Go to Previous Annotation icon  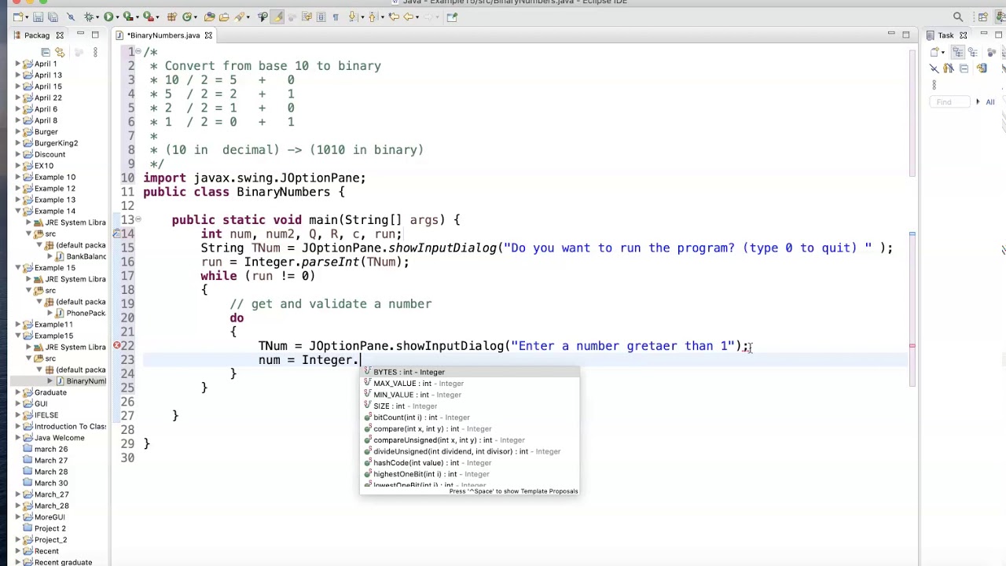[x=373, y=17]
